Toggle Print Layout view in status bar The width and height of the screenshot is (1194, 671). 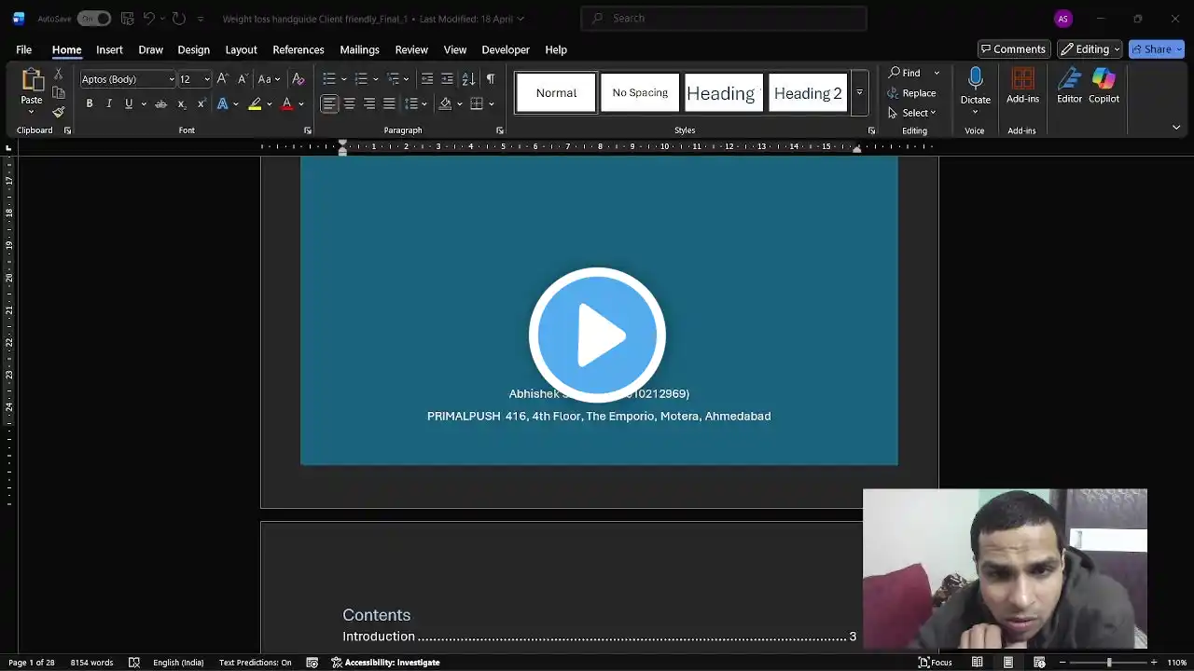pos(1008,663)
